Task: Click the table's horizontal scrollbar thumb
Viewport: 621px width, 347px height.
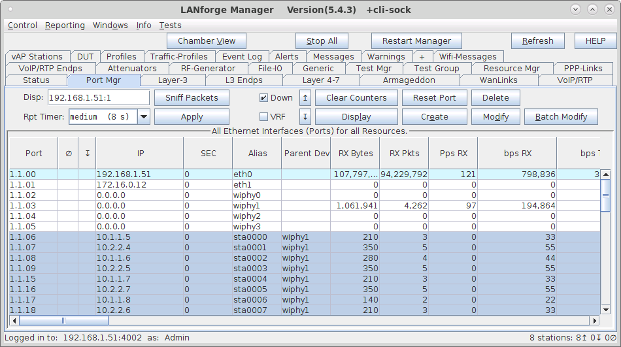Action: [x=64, y=320]
